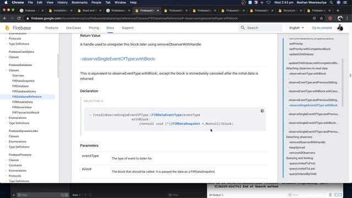Click the observeSingleEventOfType:withBlock: heading link
The width and height of the screenshot is (352, 198).
click(x=118, y=59)
